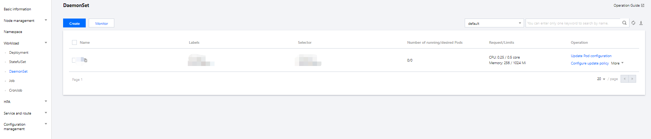Refresh the DaemonSet list

(633, 23)
